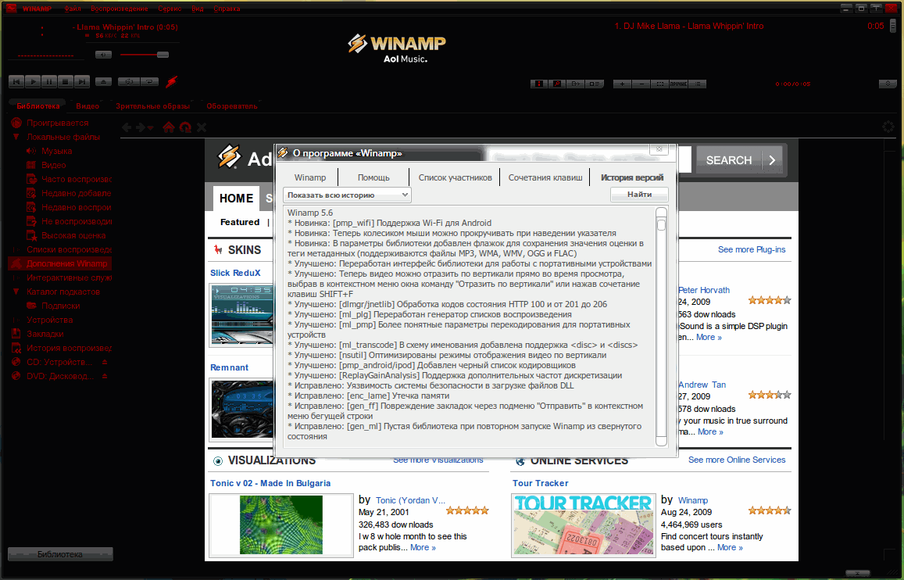This screenshot has width=904, height=580.
Task: Open the Показать всю историю dropdown
Action: 347,195
